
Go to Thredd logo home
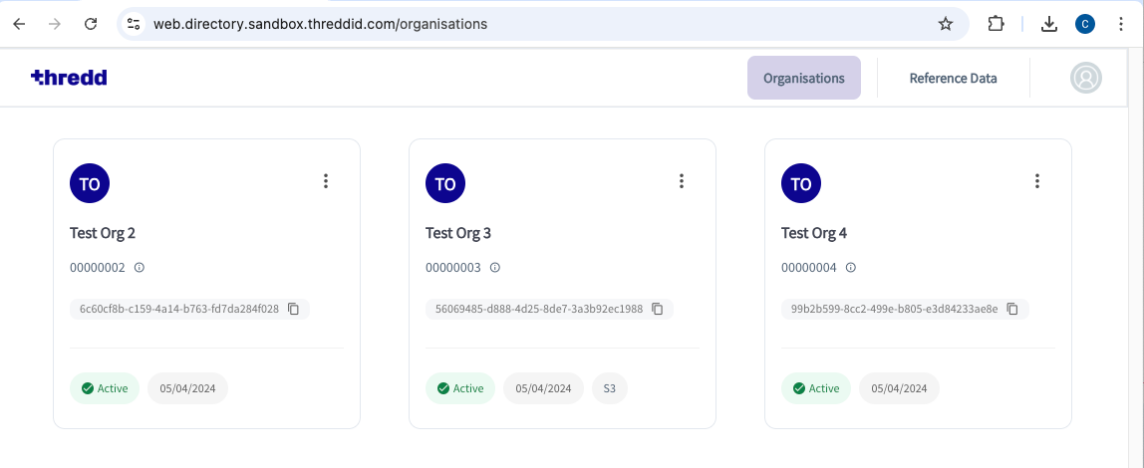[x=69, y=78]
